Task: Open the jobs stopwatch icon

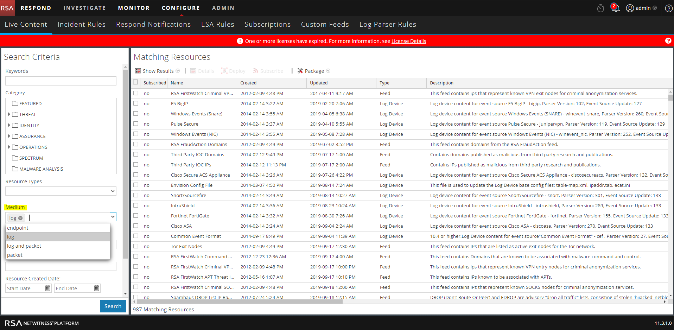Action: click(x=600, y=8)
